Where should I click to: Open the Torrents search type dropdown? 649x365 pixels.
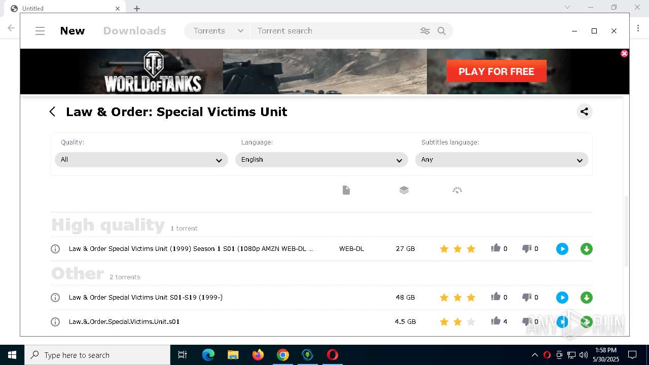pos(217,31)
